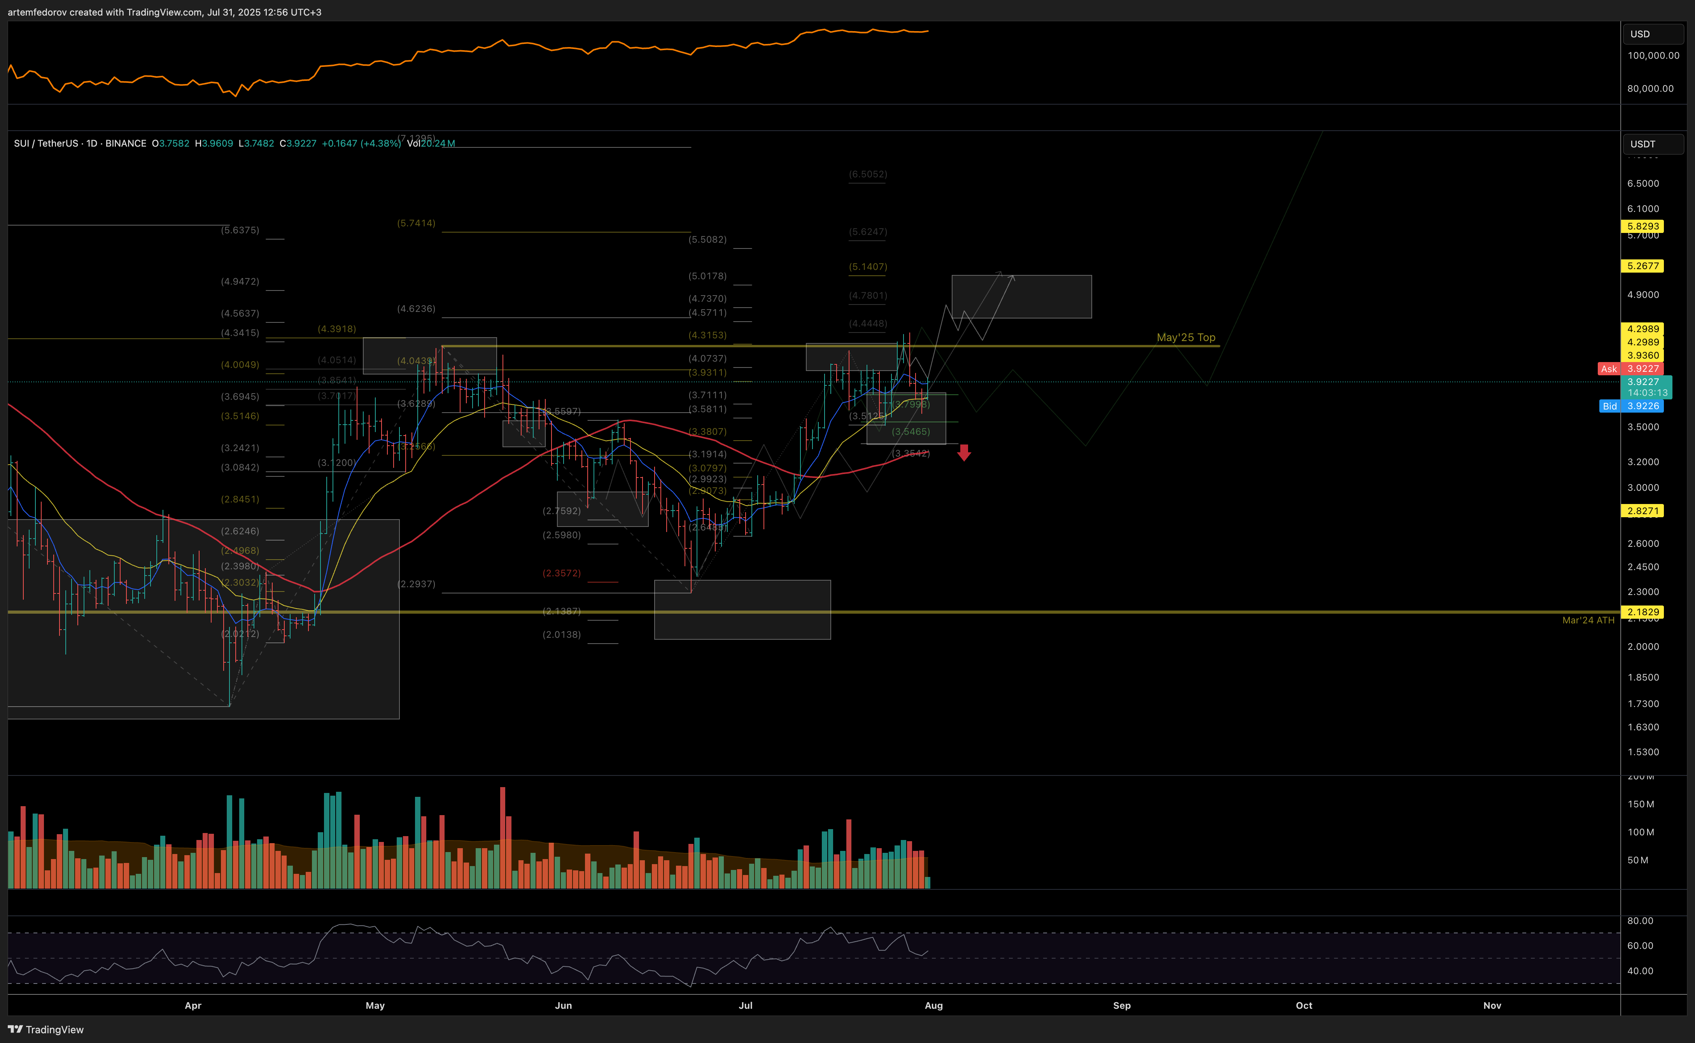Click the Vol 20.24 M legend value
The image size is (1695, 1043).
431,143
